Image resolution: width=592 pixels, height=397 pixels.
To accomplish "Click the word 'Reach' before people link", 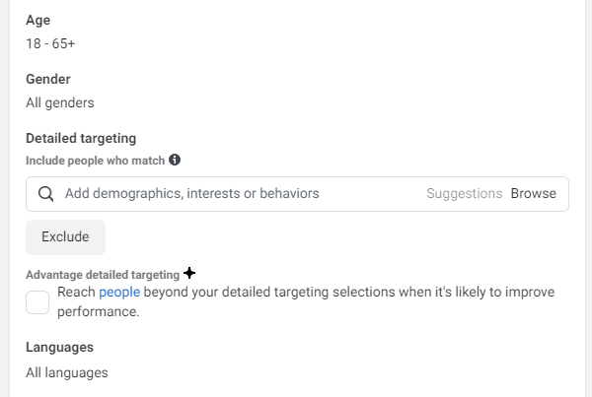I will click(x=76, y=293).
